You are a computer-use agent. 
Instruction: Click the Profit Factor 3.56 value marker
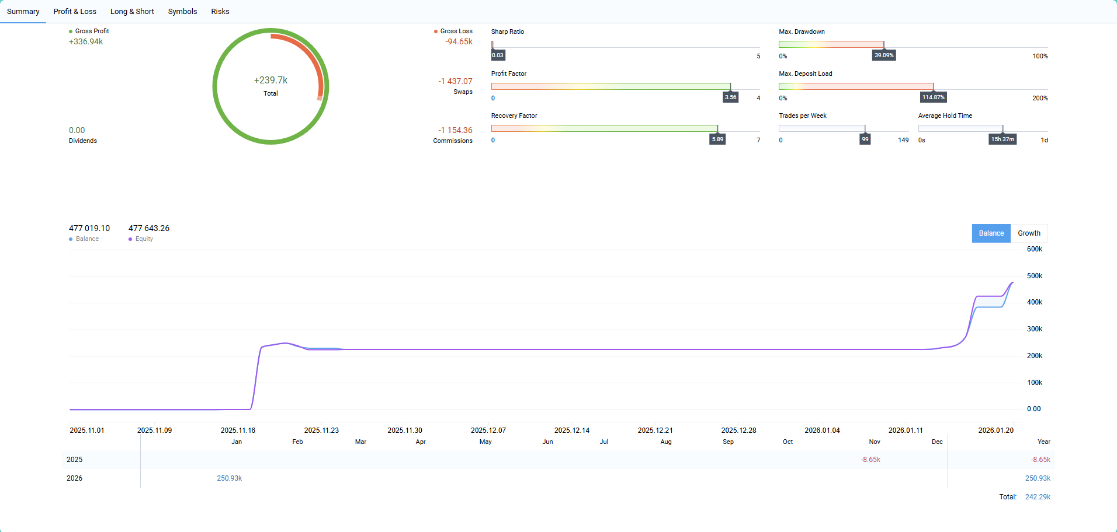(730, 97)
